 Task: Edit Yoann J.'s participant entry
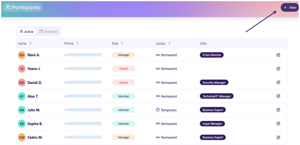tap(279, 68)
